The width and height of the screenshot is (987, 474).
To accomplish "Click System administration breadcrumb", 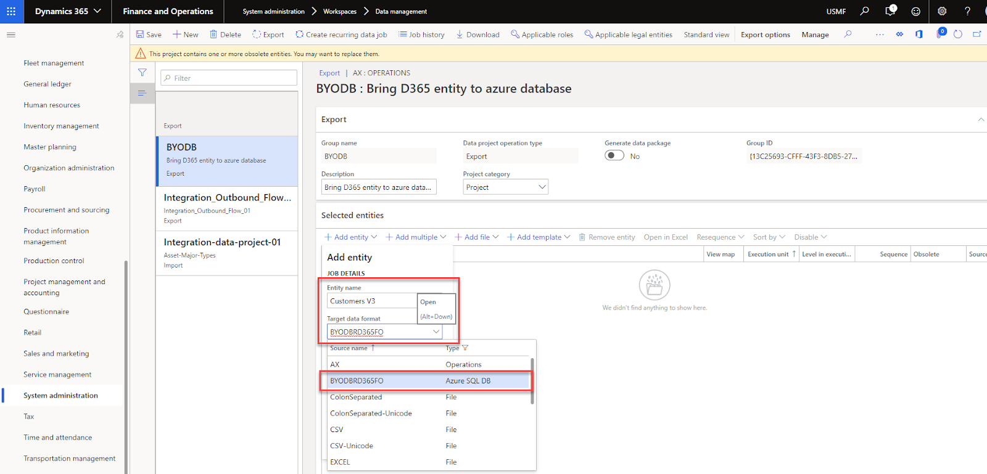I will coord(273,11).
